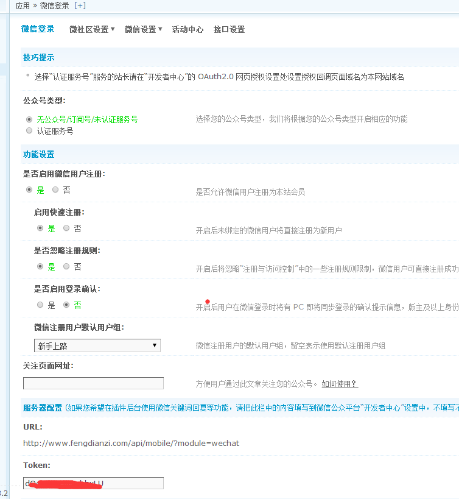Choose 是 for 是否忽略注册规则

click(x=40, y=267)
